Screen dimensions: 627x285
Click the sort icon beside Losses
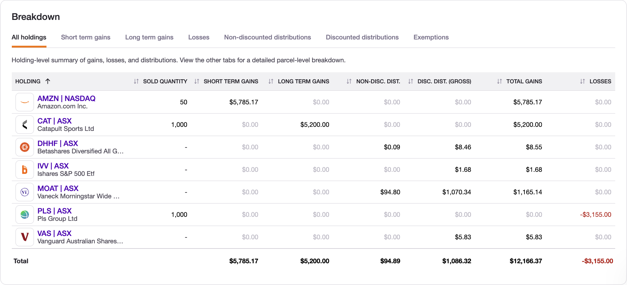point(582,81)
